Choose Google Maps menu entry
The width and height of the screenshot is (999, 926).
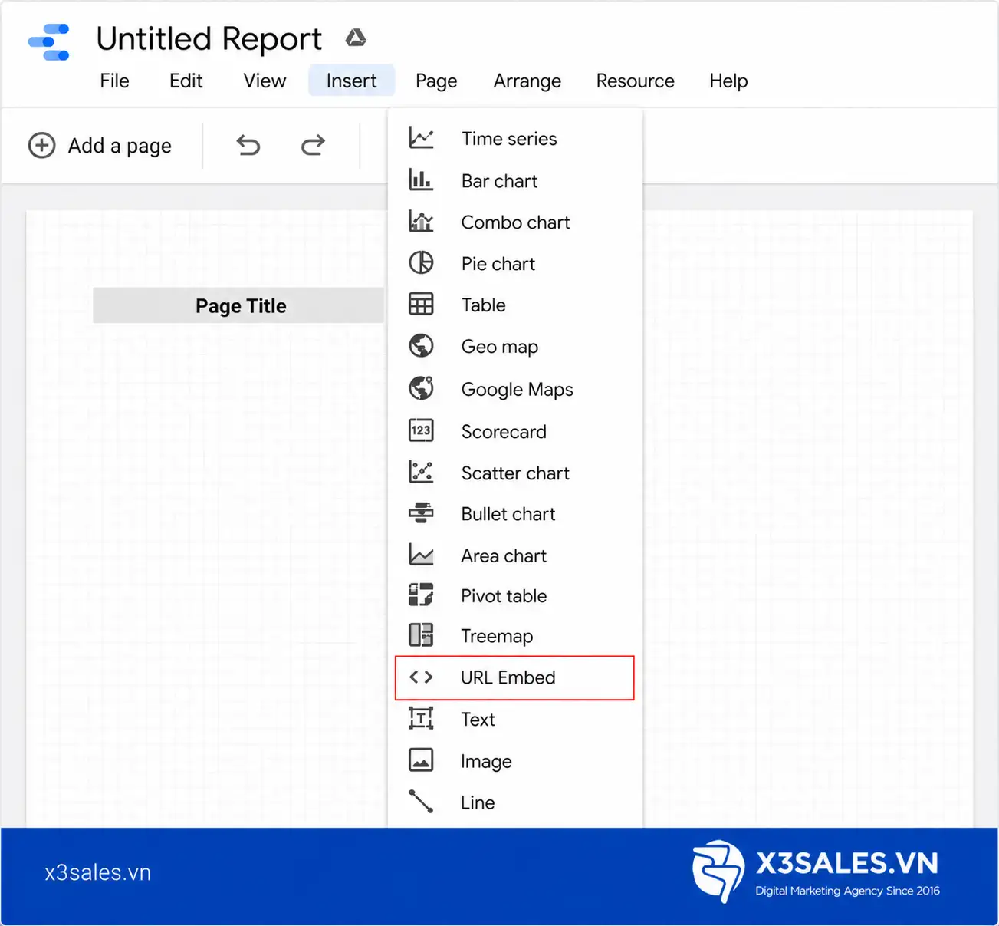515,388
